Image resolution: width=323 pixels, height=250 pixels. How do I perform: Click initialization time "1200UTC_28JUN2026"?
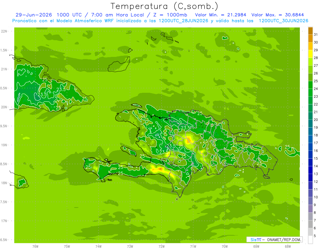184,21
